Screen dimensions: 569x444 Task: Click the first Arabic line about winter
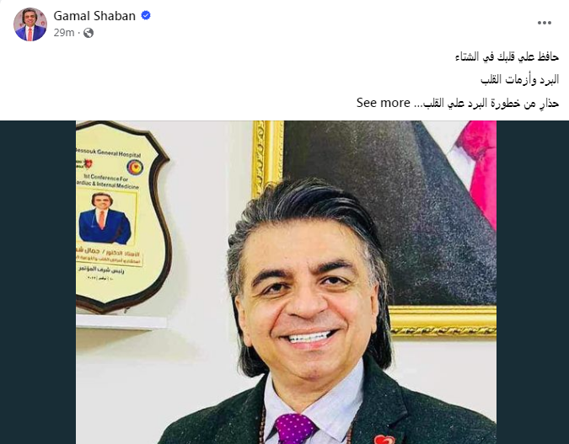coord(507,57)
